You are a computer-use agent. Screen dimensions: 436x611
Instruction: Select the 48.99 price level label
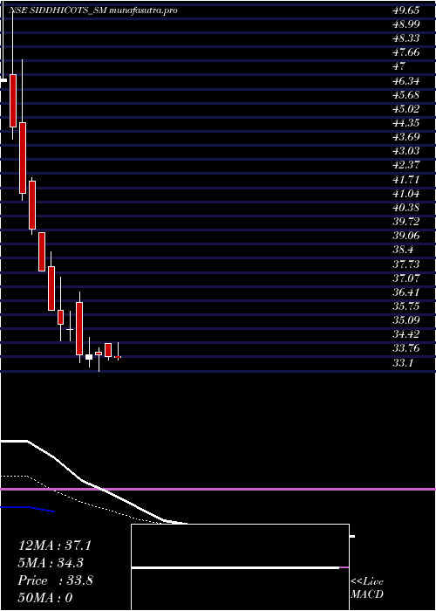405,24
